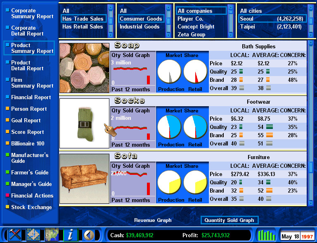Open the city grid map icon

tap(34, 235)
